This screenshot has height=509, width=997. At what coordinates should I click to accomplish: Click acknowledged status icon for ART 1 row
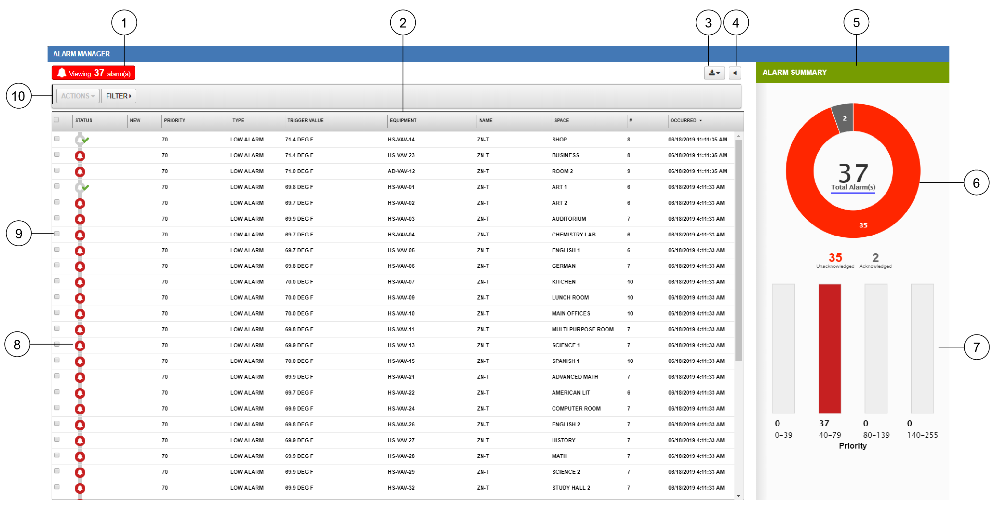81,187
